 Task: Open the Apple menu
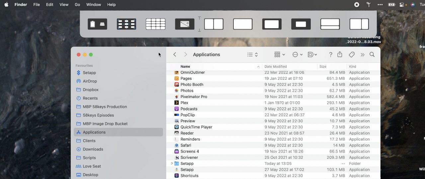6,5
